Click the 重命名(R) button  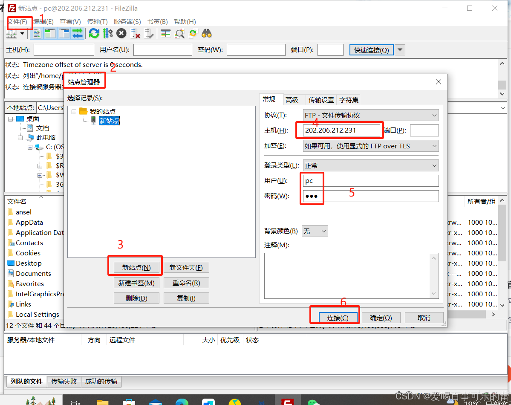pyautogui.click(x=186, y=283)
